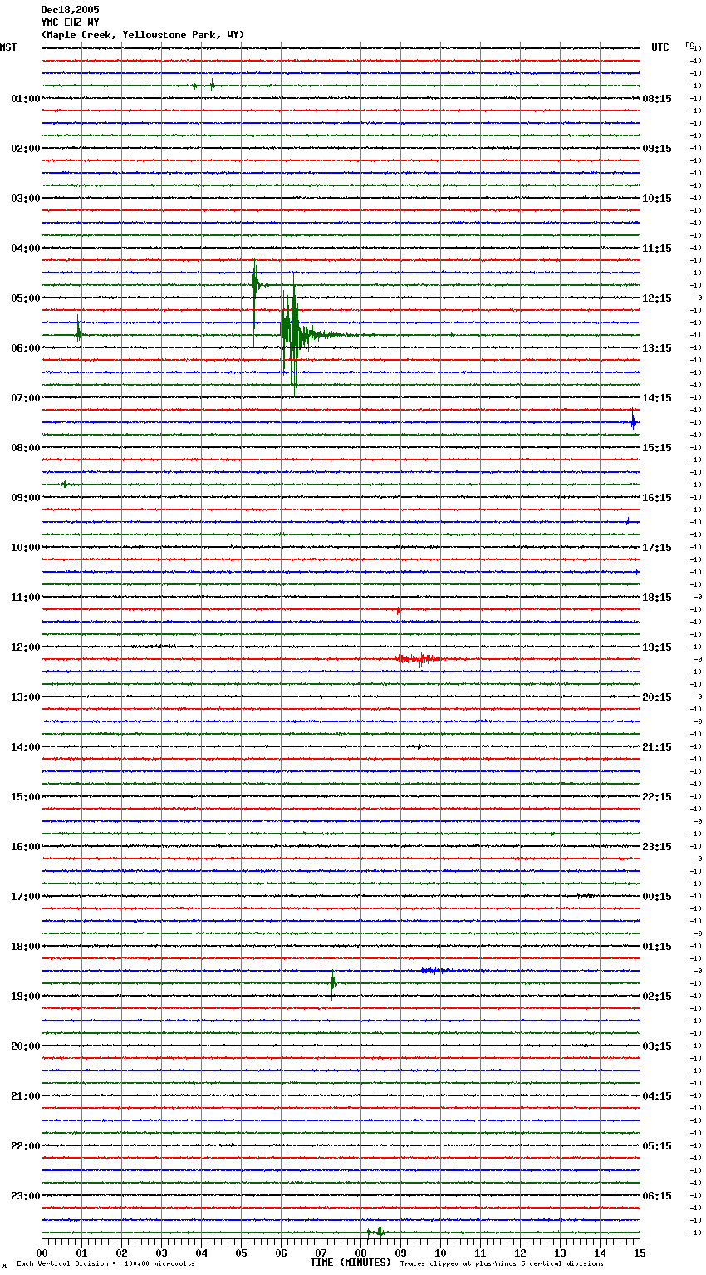The width and height of the screenshot is (706, 1275).
Task: Select the 07:00 MST hour label
Action: click(x=26, y=398)
